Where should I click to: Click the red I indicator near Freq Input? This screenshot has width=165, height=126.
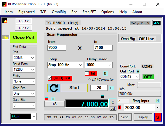[x=119, y=107]
